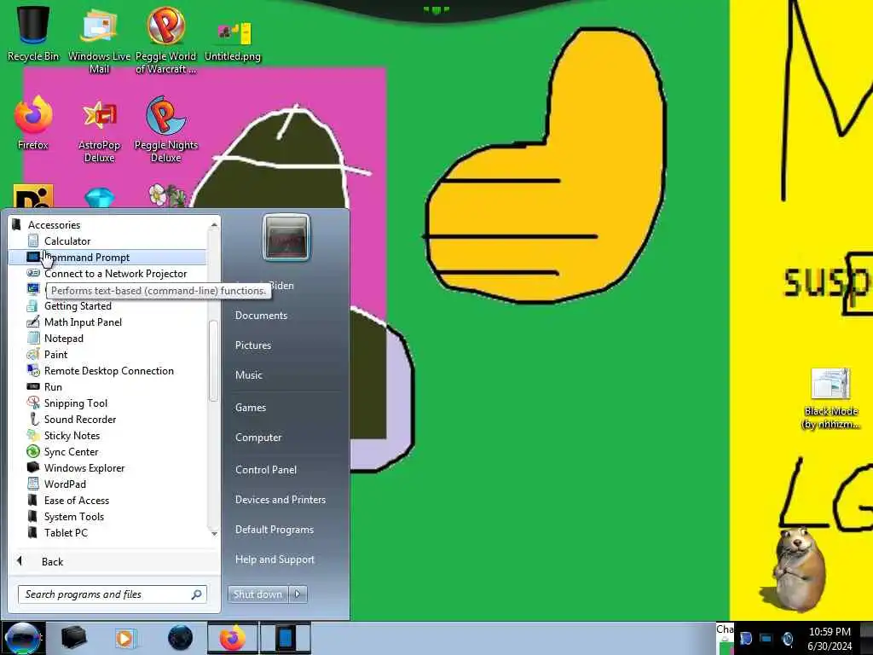This screenshot has height=655, width=873.
Task: Open the dark globe taskbar icon
Action: pos(180,638)
